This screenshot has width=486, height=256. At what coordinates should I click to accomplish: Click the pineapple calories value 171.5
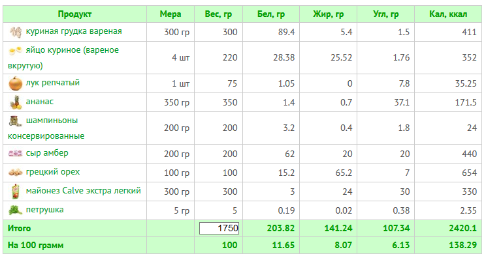click(x=466, y=103)
